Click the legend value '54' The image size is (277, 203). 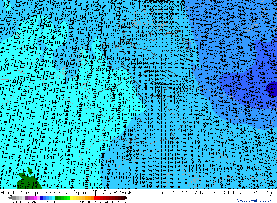[126, 202]
